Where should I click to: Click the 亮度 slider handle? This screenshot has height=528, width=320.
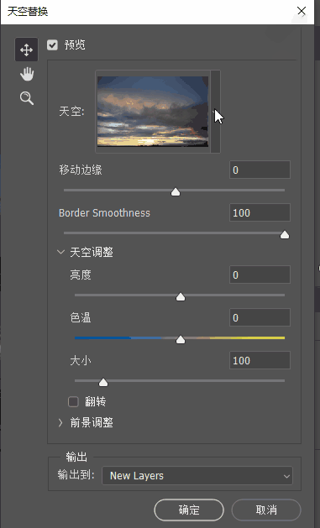pyautogui.click(x=181, y=296)
